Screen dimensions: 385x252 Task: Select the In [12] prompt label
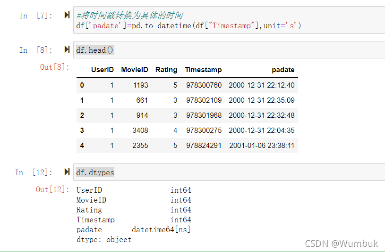[x=34, y=172]
